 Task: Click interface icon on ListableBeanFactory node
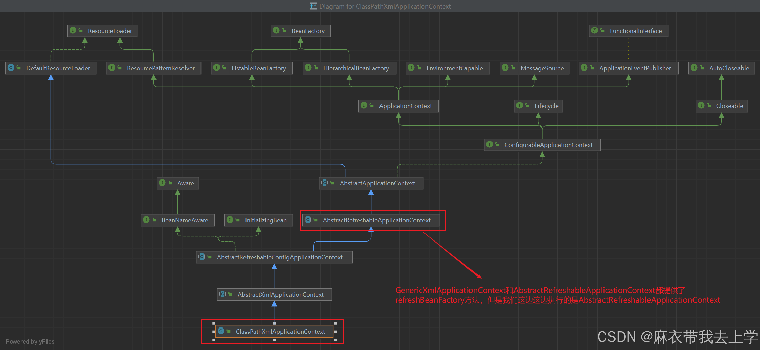(217, 68)
